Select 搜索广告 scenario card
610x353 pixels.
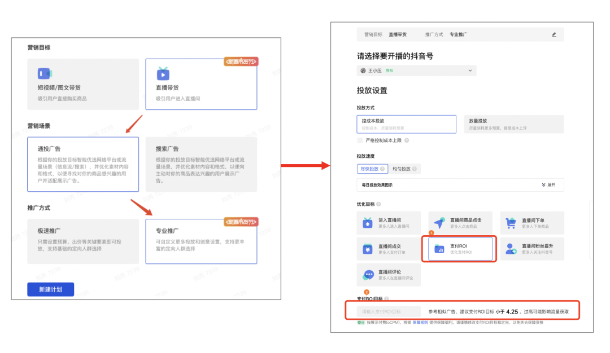pos(201,164)
